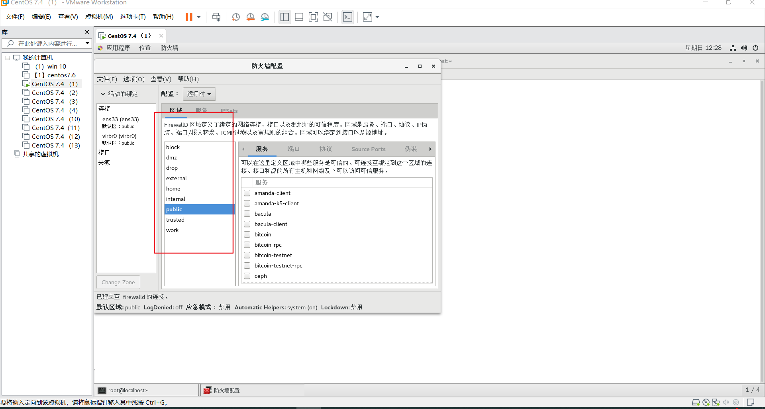Enable the bacula service checkbox
Viewport: 765px width, 409px height.
pyautogui.click(x=247, y=214)
